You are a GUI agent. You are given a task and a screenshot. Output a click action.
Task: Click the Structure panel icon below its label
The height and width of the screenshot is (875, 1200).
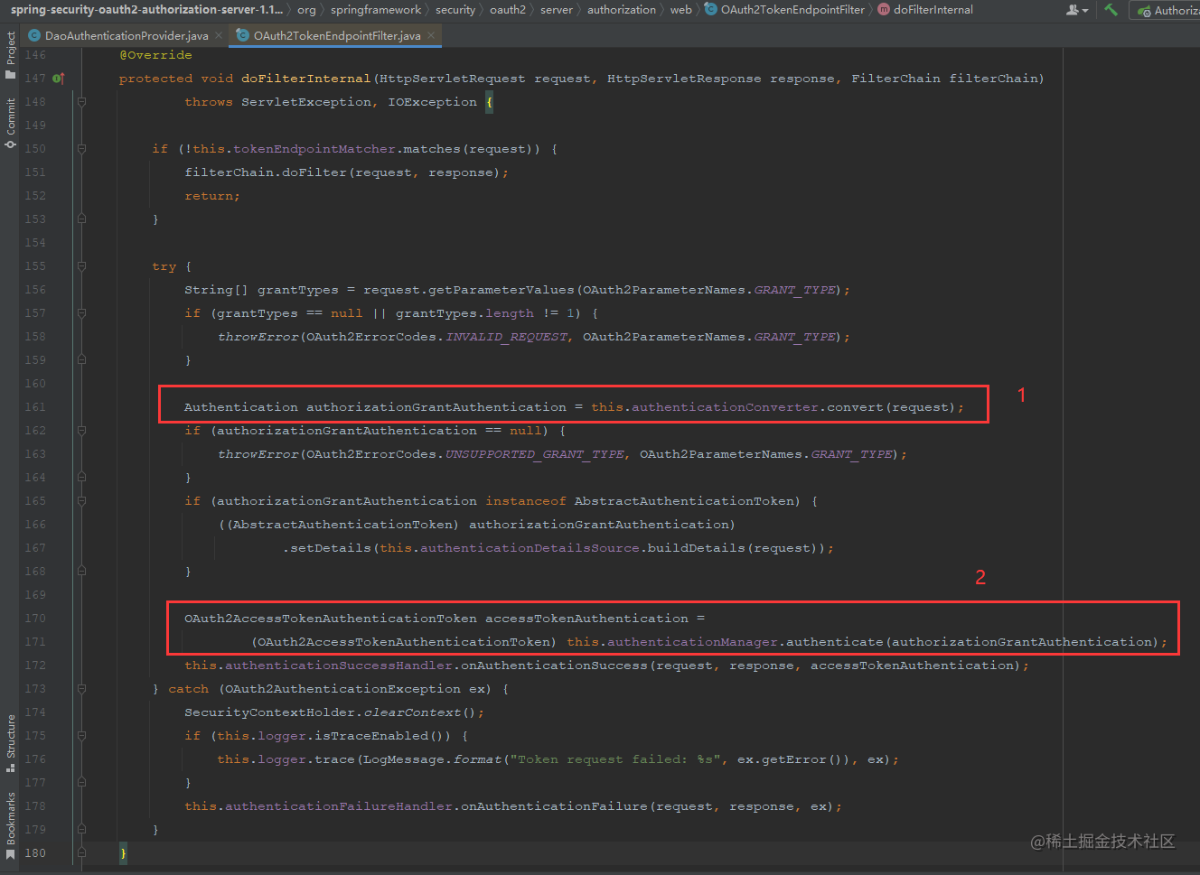click(x=10, y=768)
